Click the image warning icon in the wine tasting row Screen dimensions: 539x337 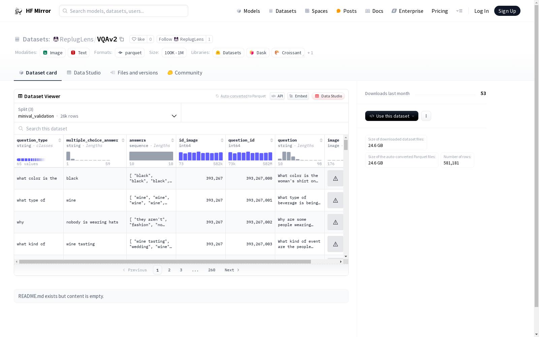(x=336, y=244)
